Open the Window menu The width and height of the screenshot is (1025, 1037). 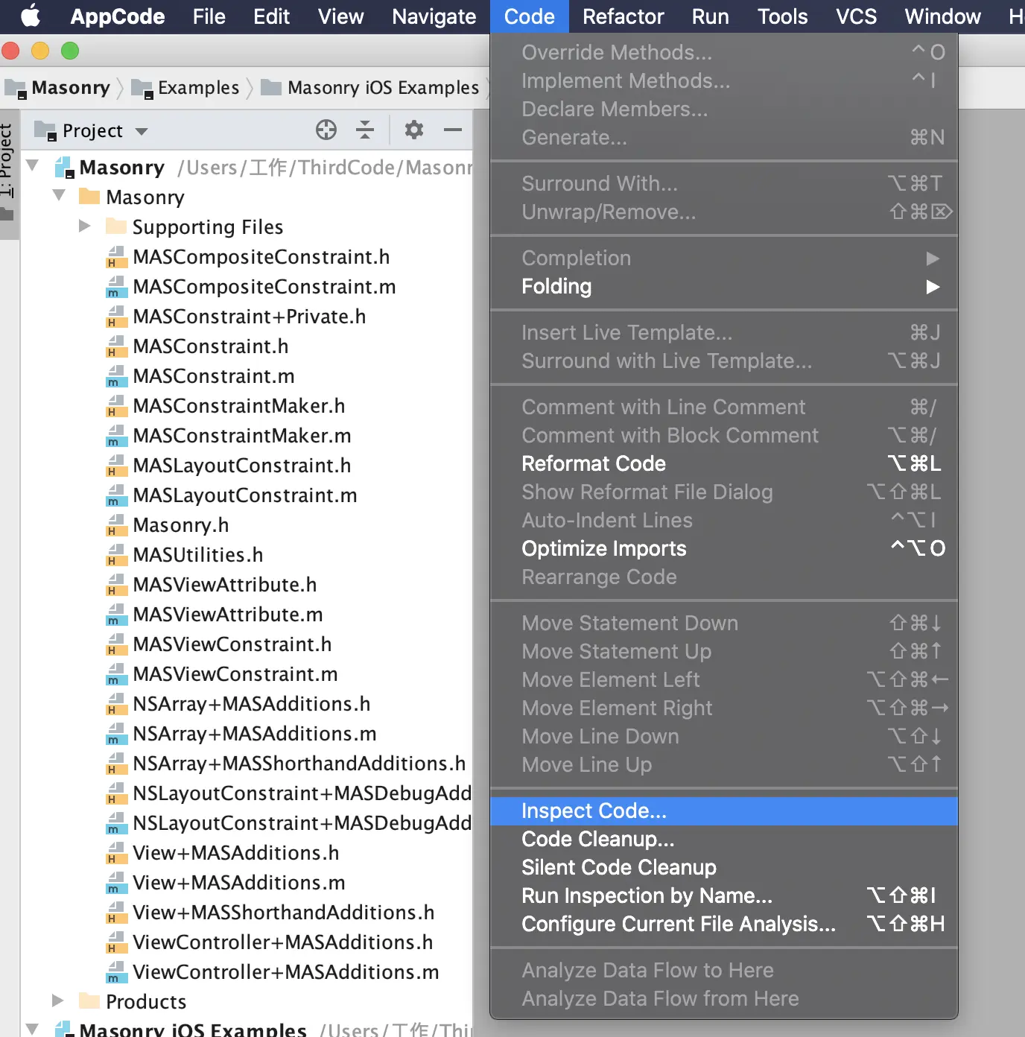pos(943,16)
